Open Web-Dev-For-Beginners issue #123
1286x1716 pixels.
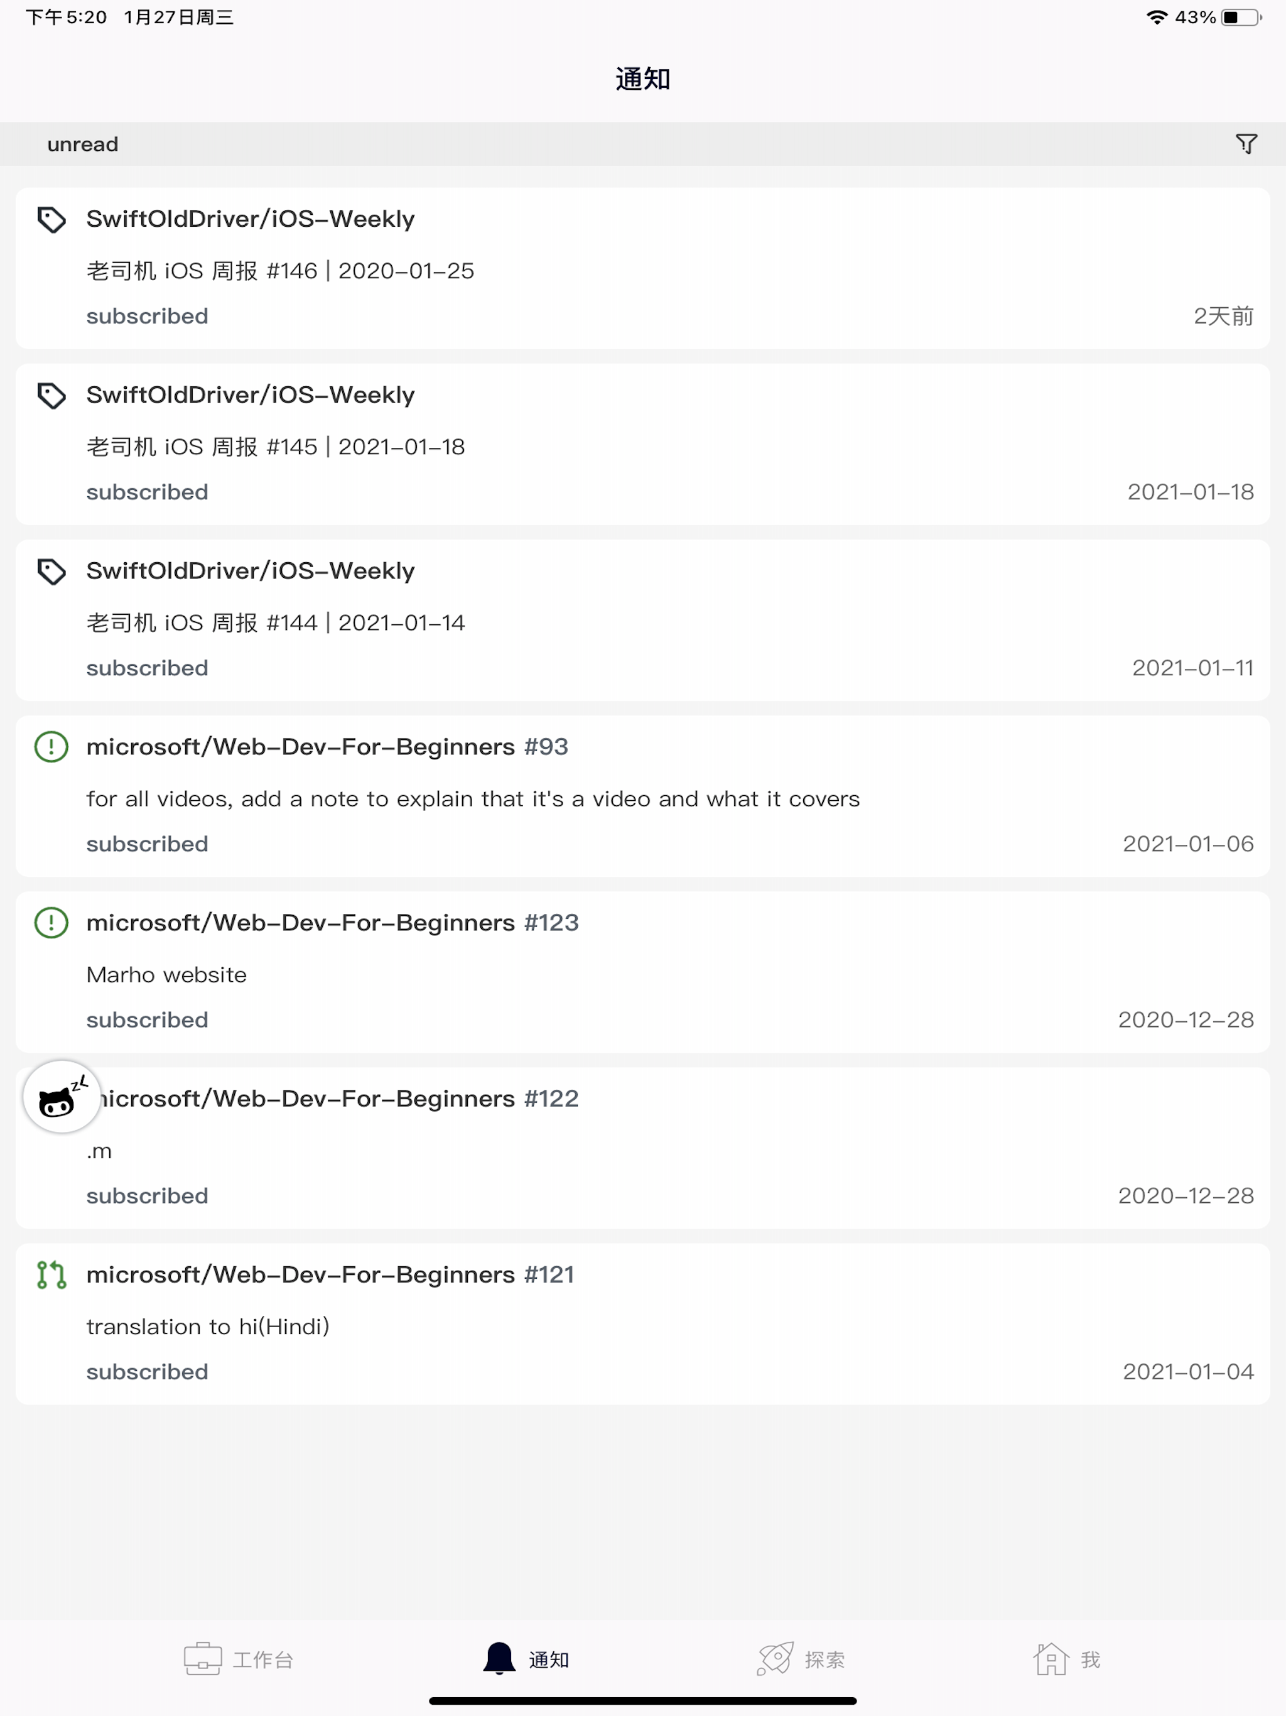point(643,974)
